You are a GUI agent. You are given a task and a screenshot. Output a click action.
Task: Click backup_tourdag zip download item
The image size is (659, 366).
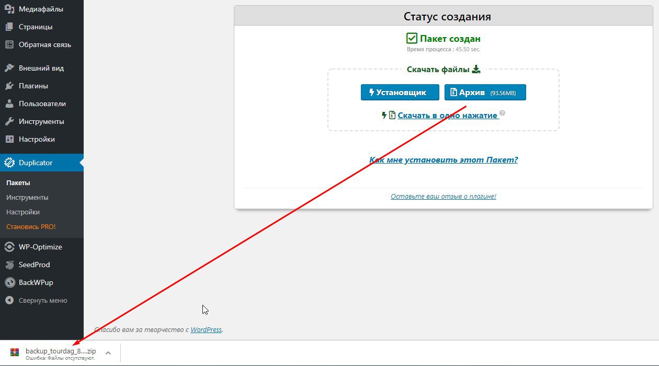click(61, 353)
